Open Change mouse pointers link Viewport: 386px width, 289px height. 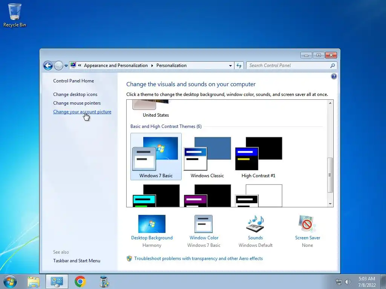tap(77, 103)
